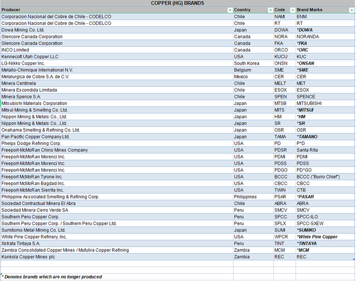Image resolution: width=356 pixels, height=281 pixels.
Task: Click the ESOX code cell
Action: (x=284, y=90)
